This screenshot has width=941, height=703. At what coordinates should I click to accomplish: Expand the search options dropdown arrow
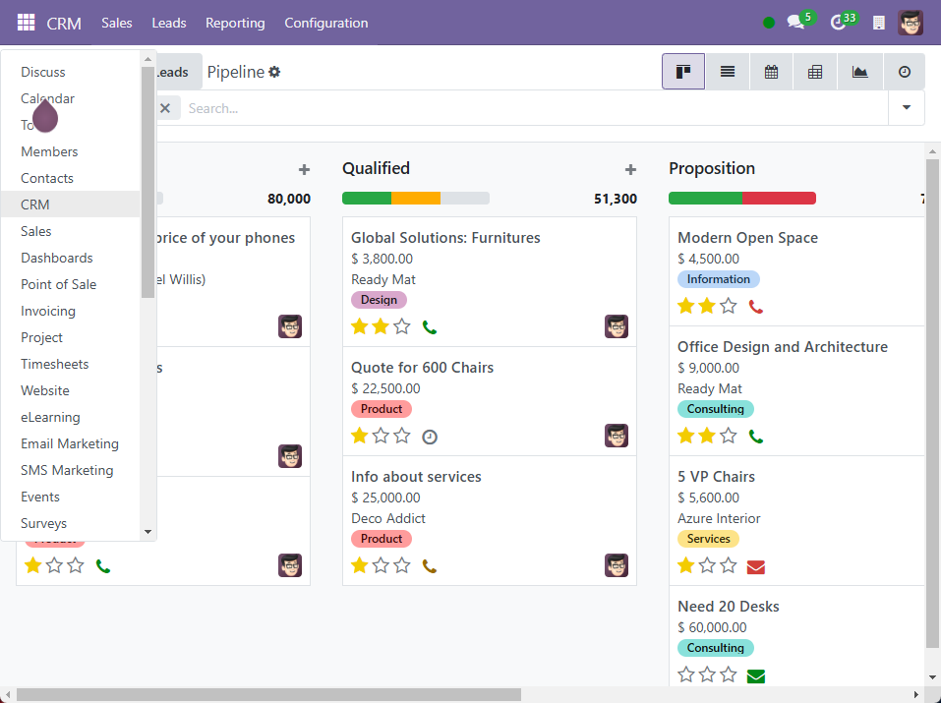(906, 107)
